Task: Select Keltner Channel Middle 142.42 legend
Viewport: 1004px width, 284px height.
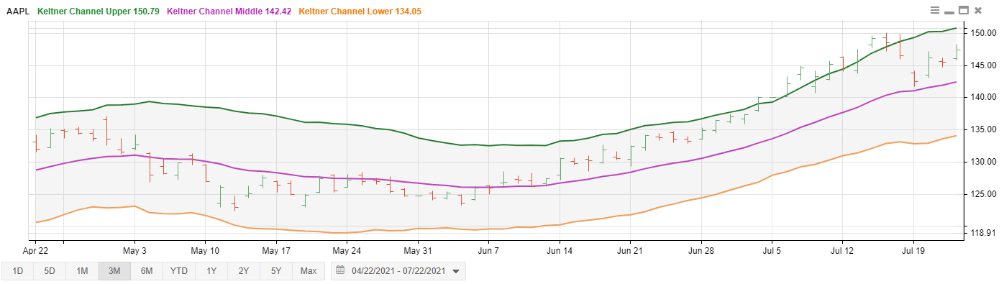Action: (229, 12)
